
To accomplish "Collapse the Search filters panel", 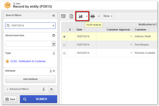I will point(54,16).
